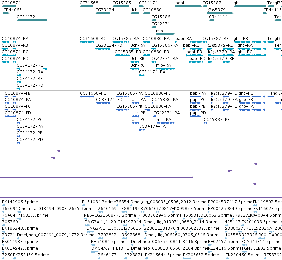The height and width of the screenshot is (260, 282).
Task: Select the CR44114 gene label
Action: (218, 17)
